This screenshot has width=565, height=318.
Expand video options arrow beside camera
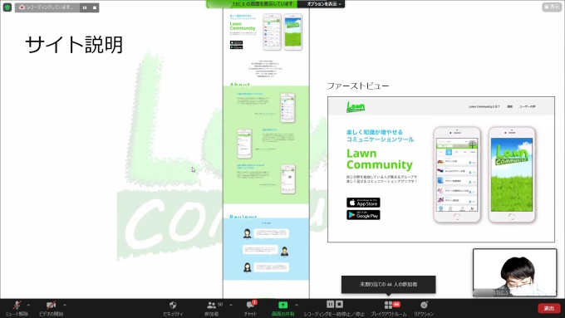pos(65,305)
